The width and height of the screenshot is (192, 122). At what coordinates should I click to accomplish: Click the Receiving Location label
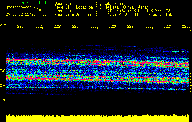74,7
